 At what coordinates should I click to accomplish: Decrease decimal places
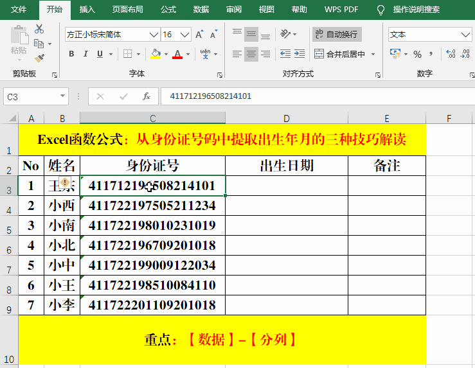point(465,54)
